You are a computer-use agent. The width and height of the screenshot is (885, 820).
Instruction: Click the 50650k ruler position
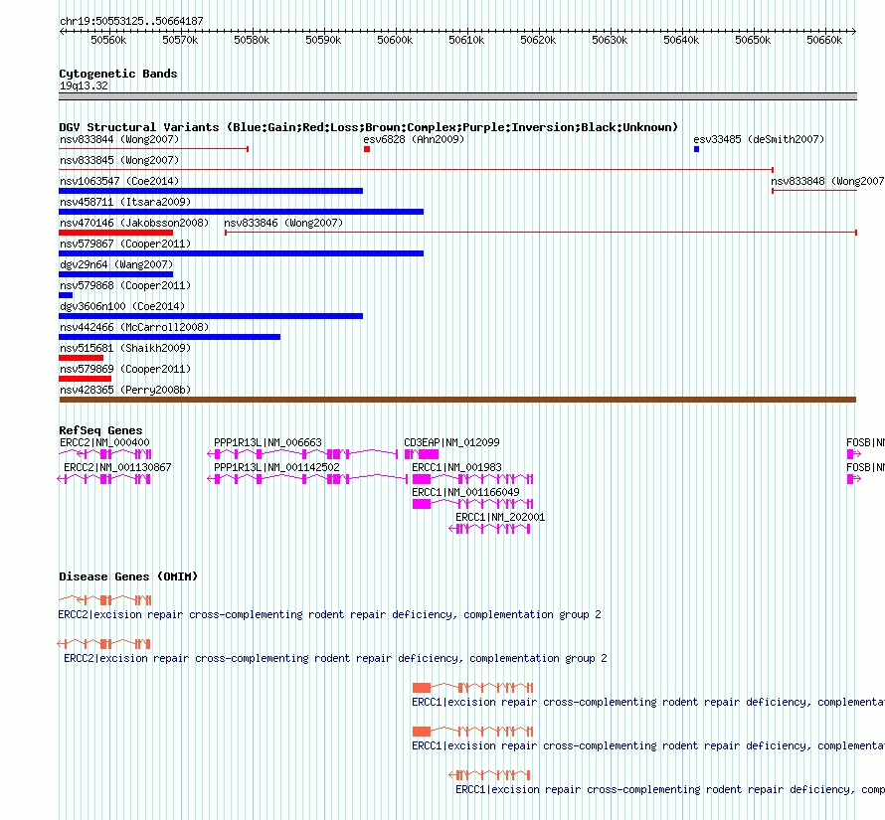coord(753,40)
